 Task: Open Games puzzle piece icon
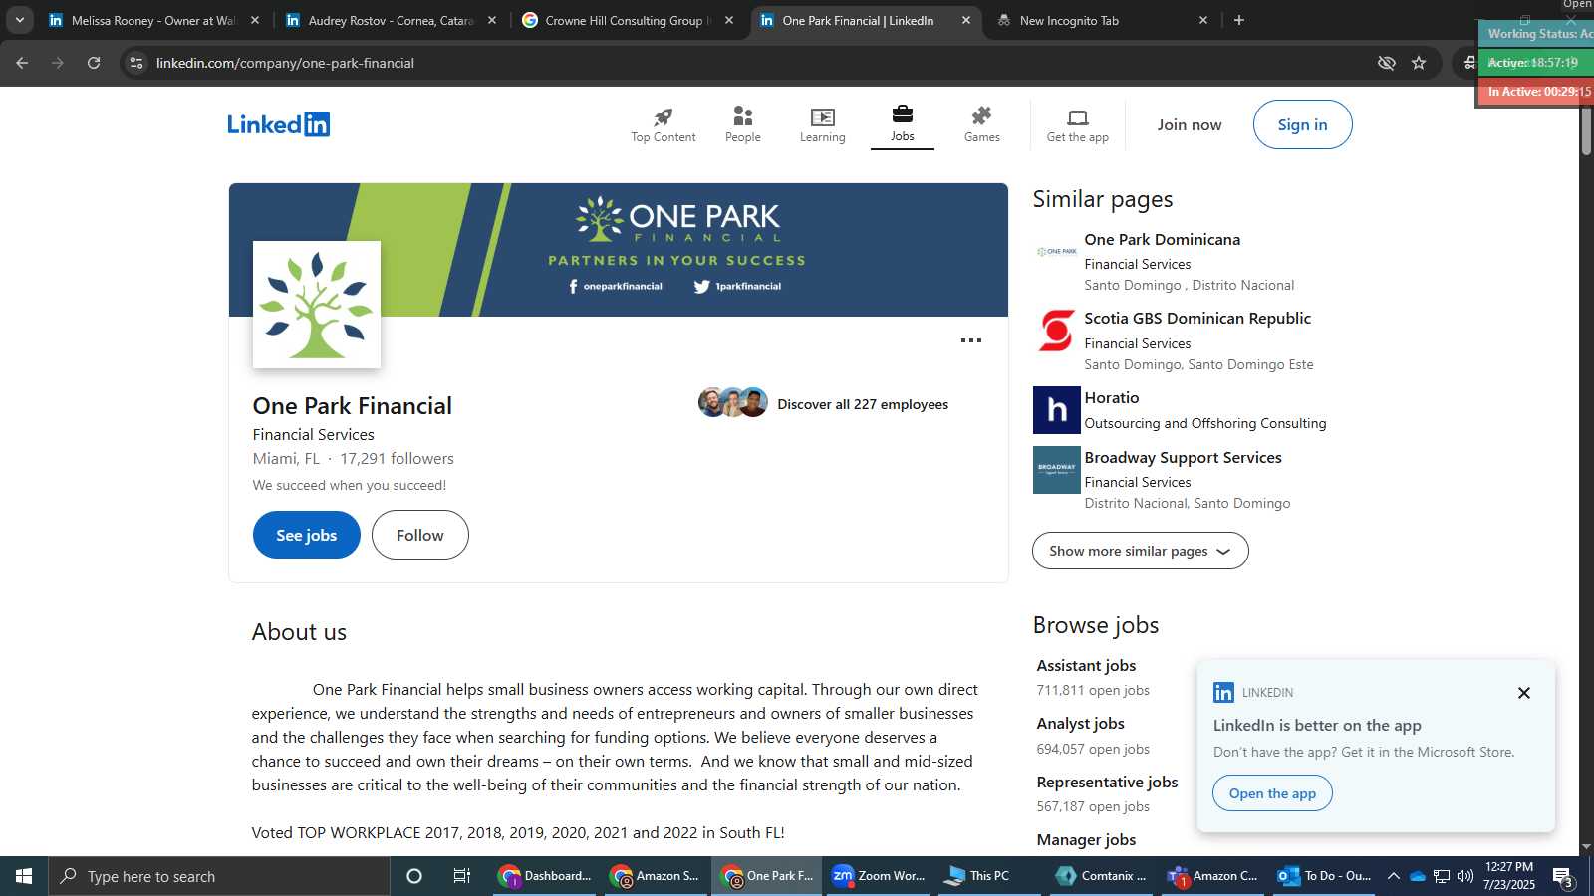982,115
